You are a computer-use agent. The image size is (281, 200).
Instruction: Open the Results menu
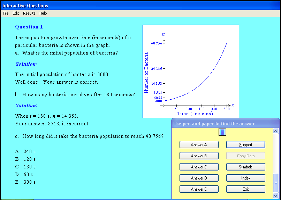[29, 13]
